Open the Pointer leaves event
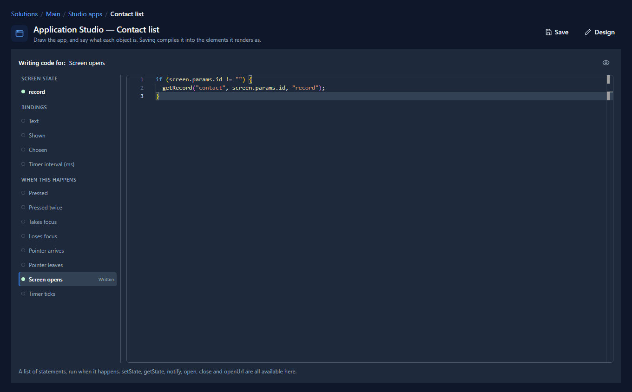The width and height of the screenshot is (632, 392). tap(67, 265)
